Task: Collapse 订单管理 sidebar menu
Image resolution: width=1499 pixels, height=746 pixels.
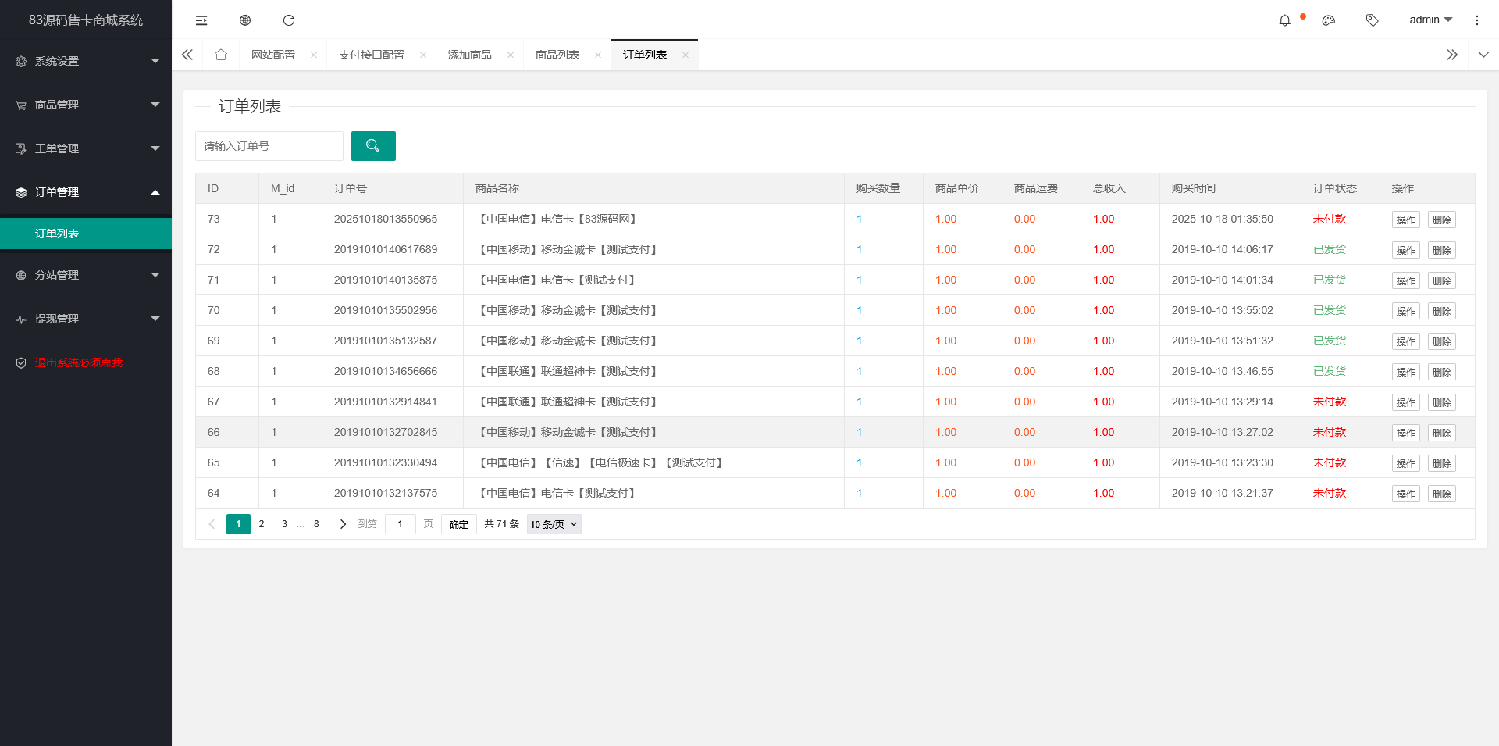Action: [86, 192]
